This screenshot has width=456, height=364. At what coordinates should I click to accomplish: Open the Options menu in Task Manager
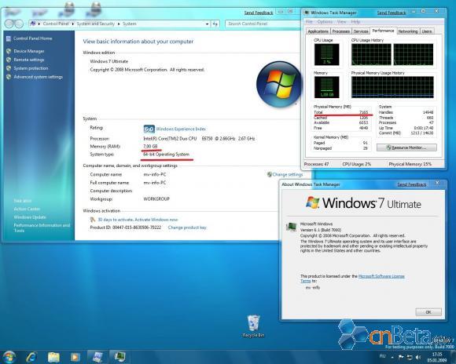[x=325, y=22]
